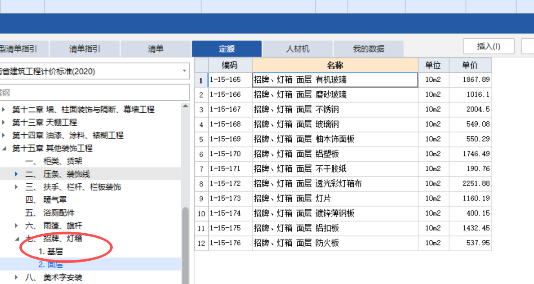
Task: Expand 二、压条、装饰线 section
Action: 16,173
